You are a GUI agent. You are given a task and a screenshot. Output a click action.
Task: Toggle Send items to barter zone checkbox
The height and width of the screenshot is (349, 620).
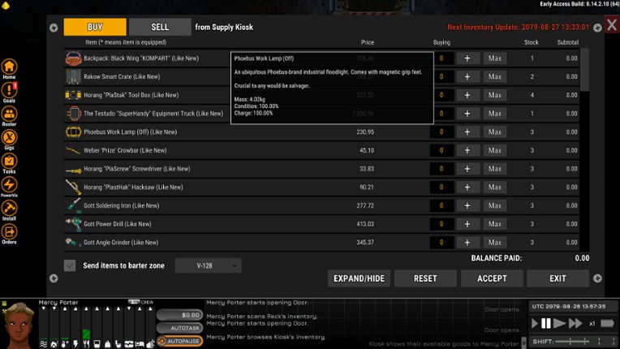(70, 265)
